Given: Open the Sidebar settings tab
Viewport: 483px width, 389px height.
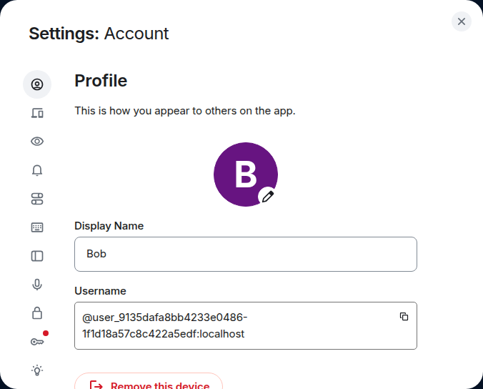Looking at the screenshot, I should [x=37, y=256].
